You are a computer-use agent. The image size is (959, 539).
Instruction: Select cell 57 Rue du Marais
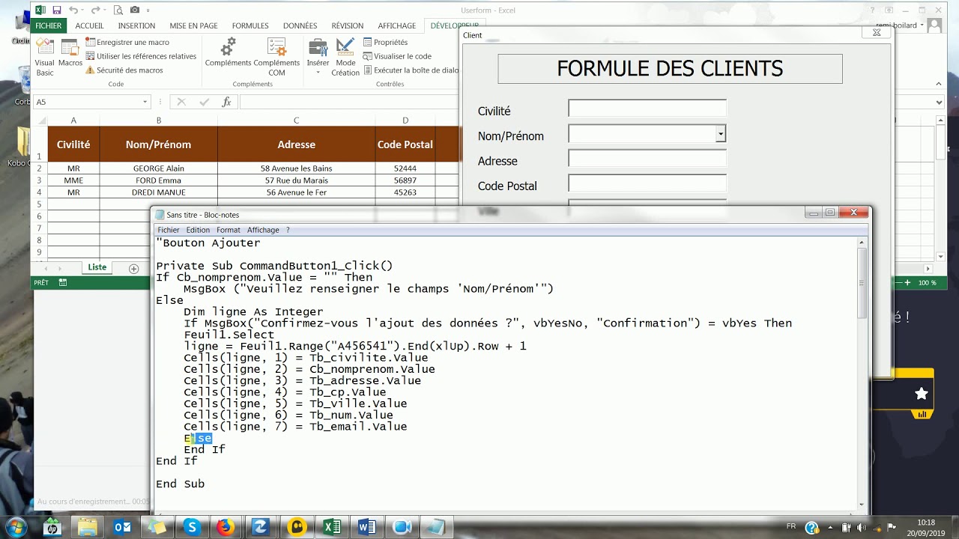pos(296,180)
